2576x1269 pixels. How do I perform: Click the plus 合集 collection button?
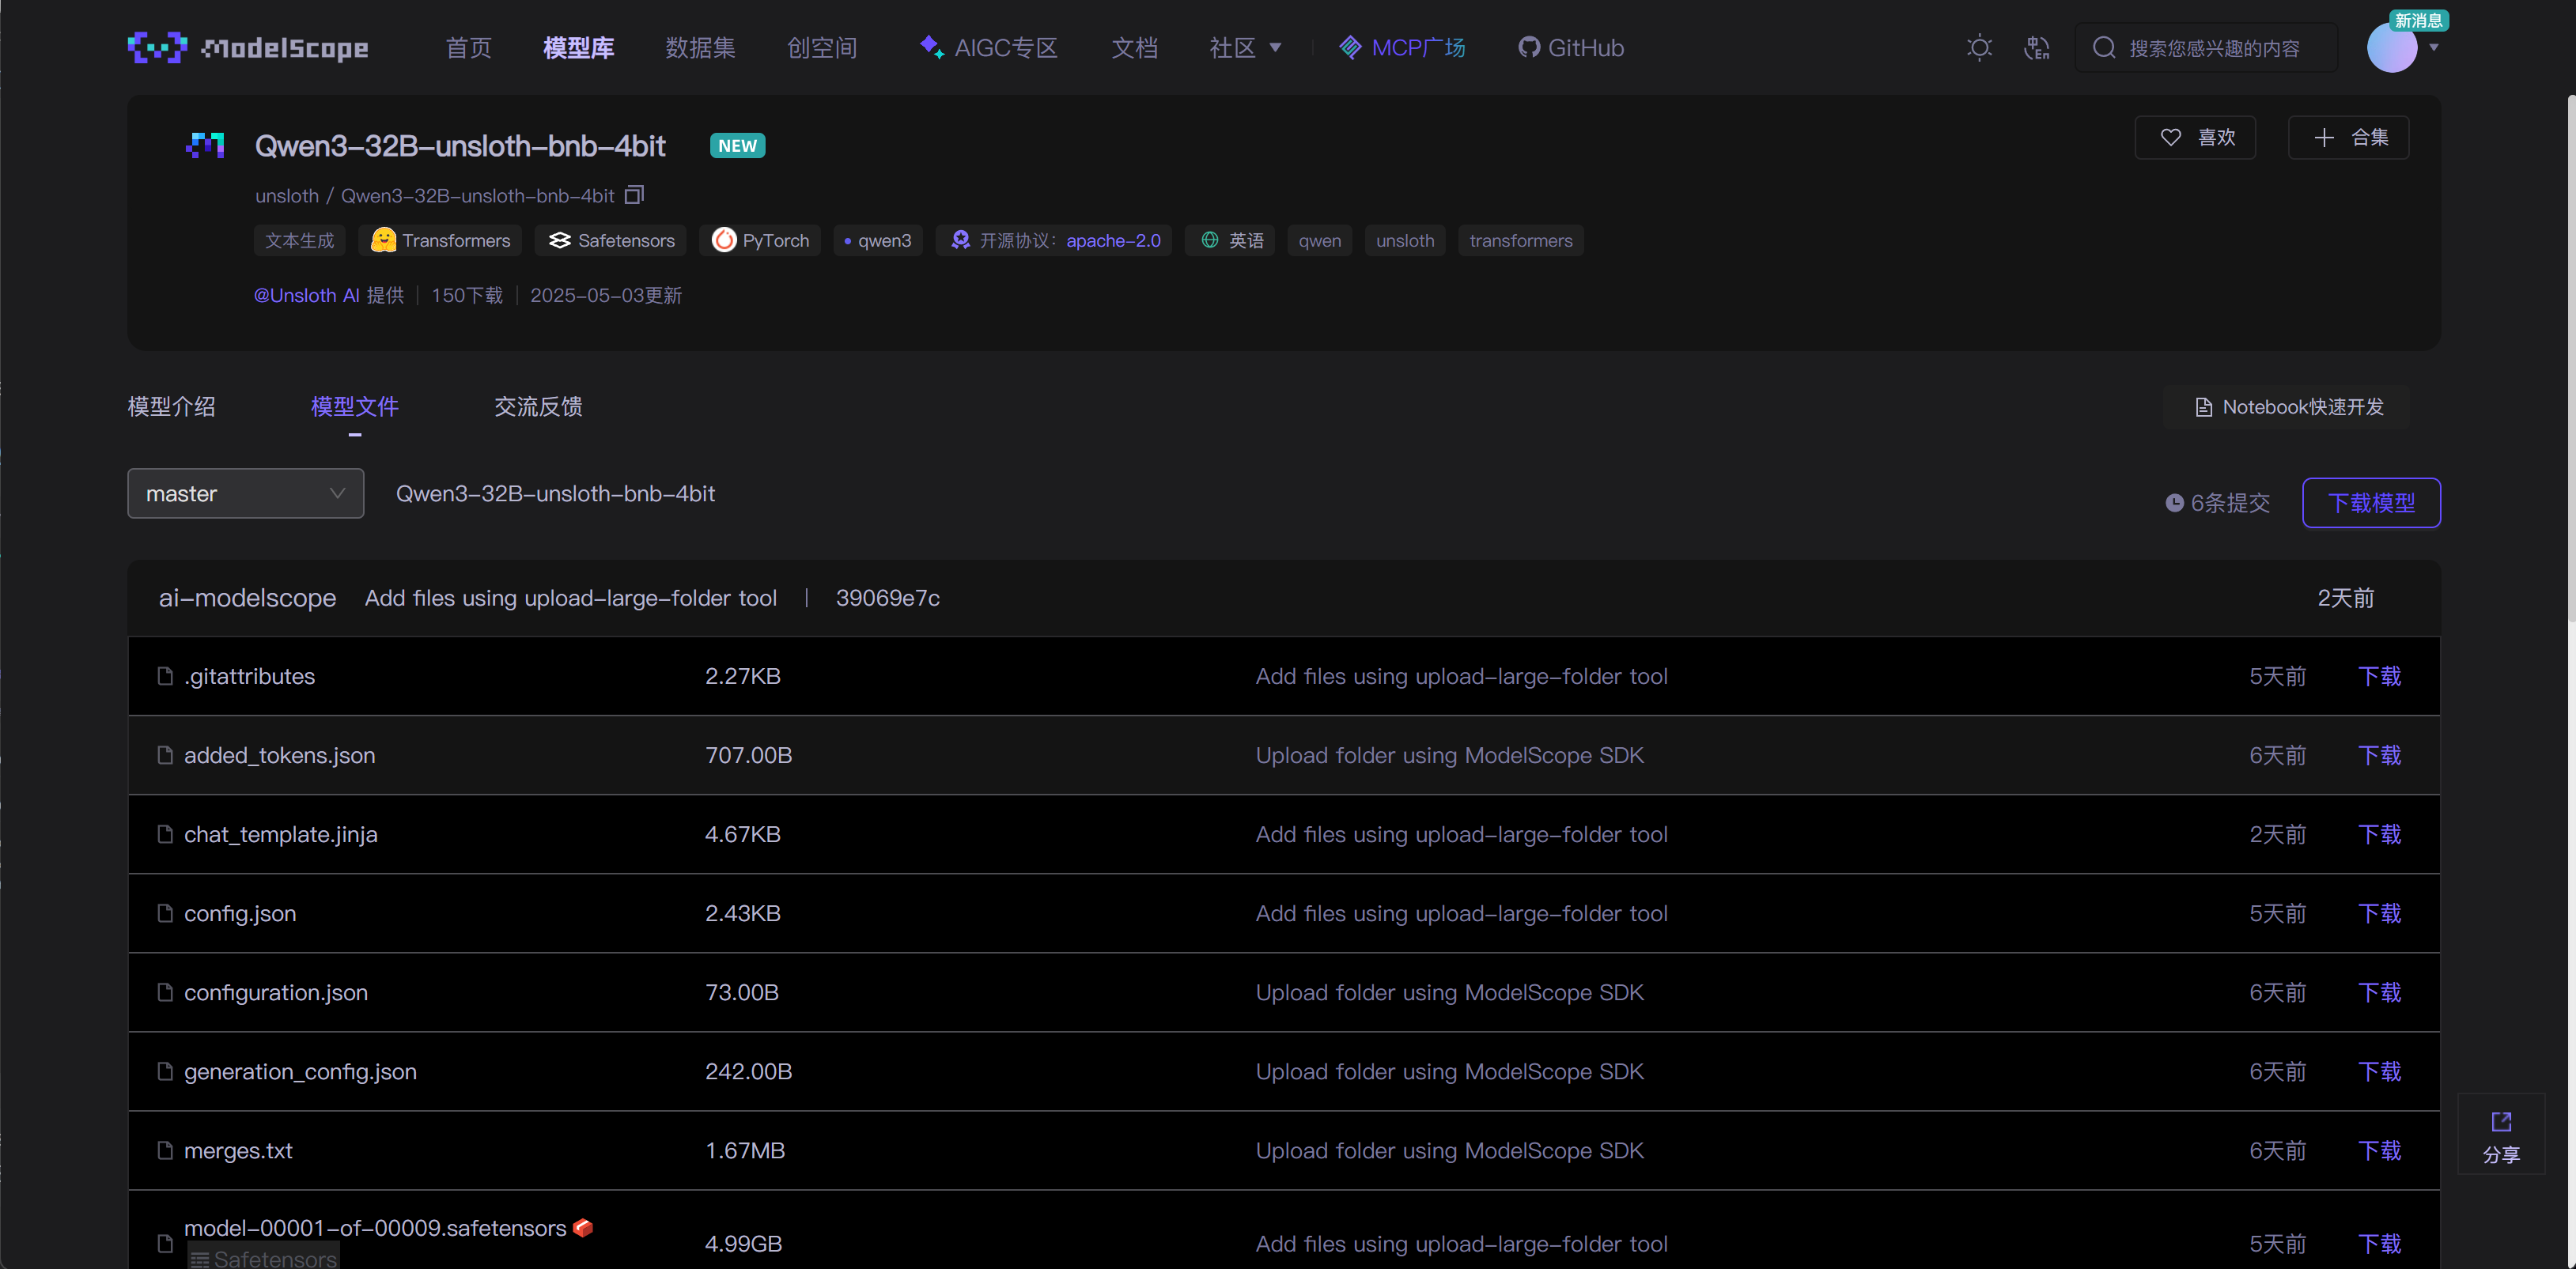[x=2348, y=137]
